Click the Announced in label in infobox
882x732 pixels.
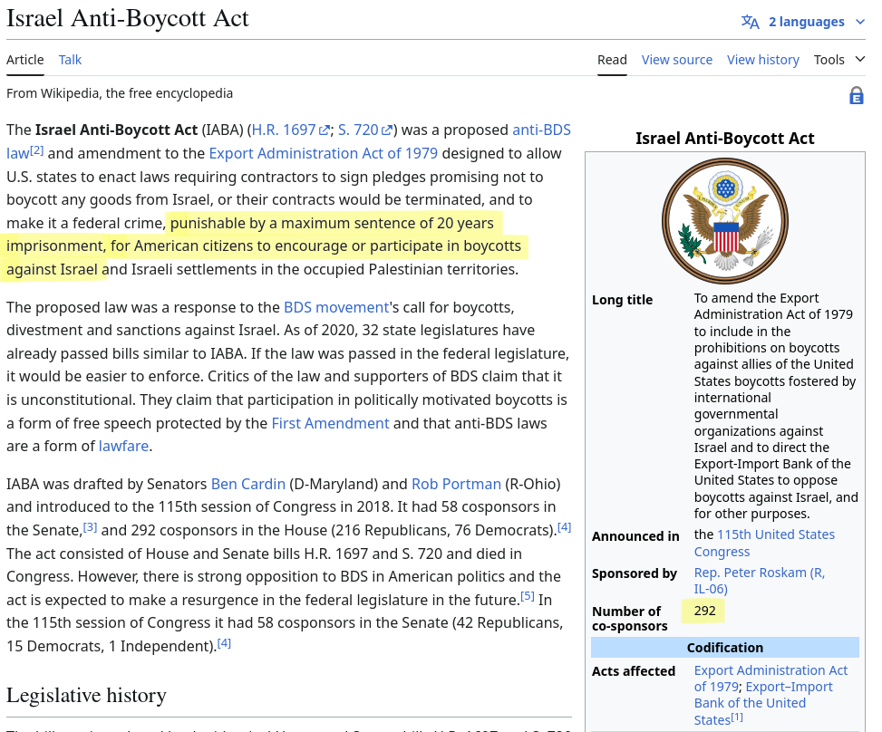coord(635,536)
